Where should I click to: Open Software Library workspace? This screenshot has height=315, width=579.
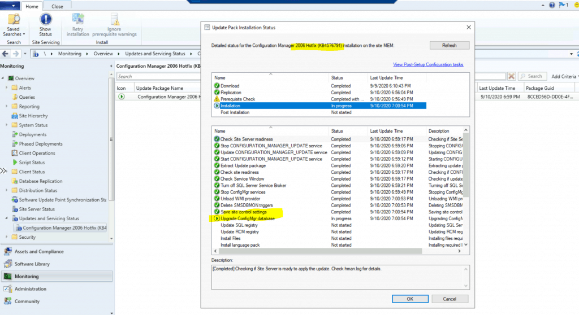pyautogui.click(x=32, y=264)
